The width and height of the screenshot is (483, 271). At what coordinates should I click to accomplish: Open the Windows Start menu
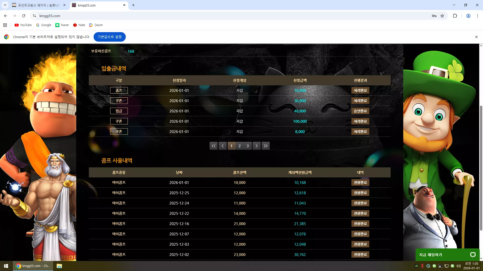(6, 266)
